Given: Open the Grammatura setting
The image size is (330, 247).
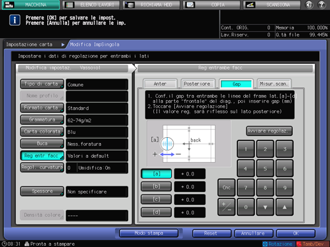Looking at the screenshot, I should pos(42,120).
